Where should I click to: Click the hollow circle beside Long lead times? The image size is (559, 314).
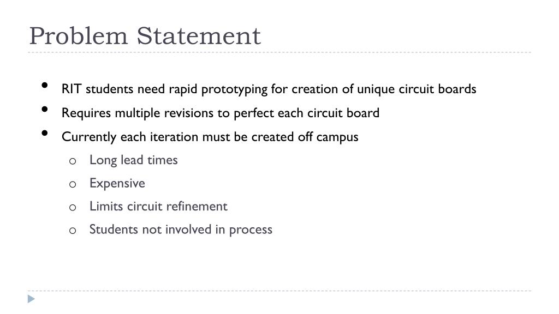click(x=73, y=161)
